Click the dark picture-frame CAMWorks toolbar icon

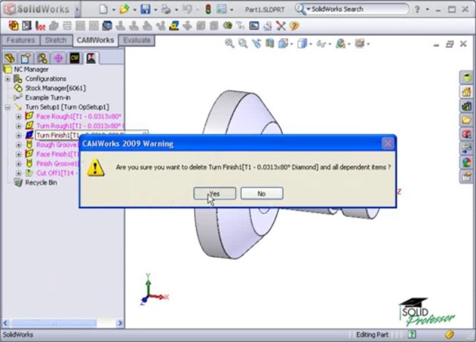(x=254, y=26)
